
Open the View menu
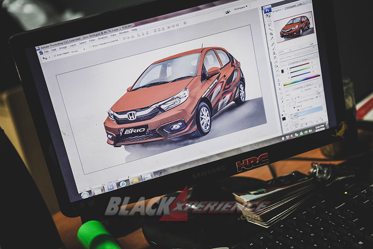click(x=113, y=35)
